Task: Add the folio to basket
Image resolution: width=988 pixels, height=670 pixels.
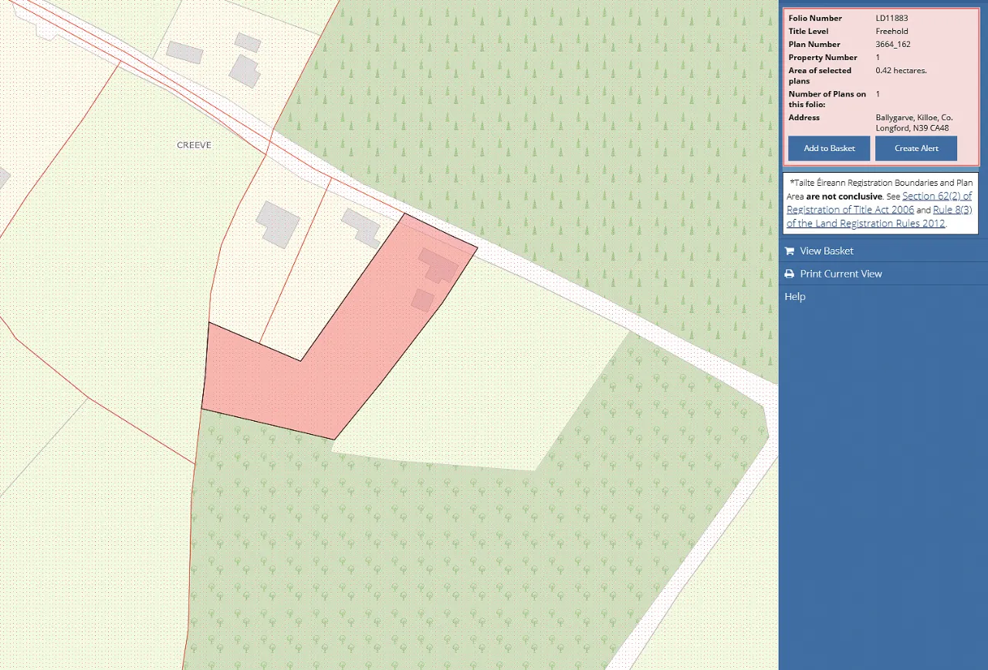Action: click(829, 148)
